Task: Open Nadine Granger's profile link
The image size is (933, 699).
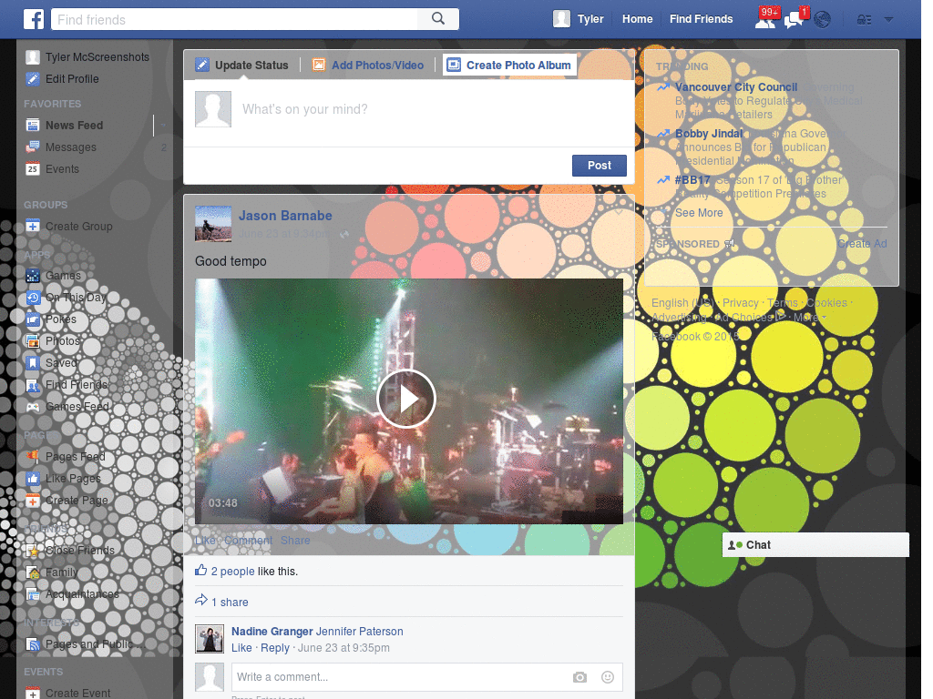Action: point(272,632)
